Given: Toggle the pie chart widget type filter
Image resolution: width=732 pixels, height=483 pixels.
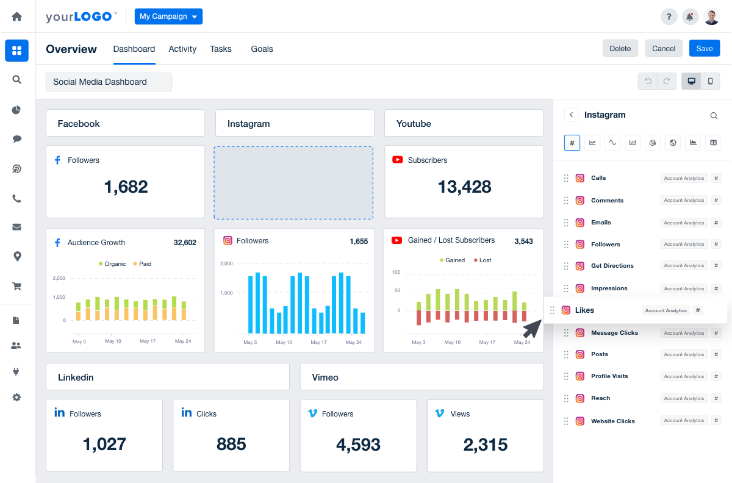Looking at the screenshot, I should click(x=653, y=143).
